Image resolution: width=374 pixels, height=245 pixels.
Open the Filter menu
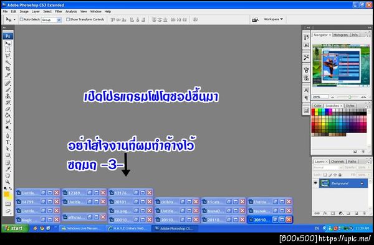tap(58, 11)
